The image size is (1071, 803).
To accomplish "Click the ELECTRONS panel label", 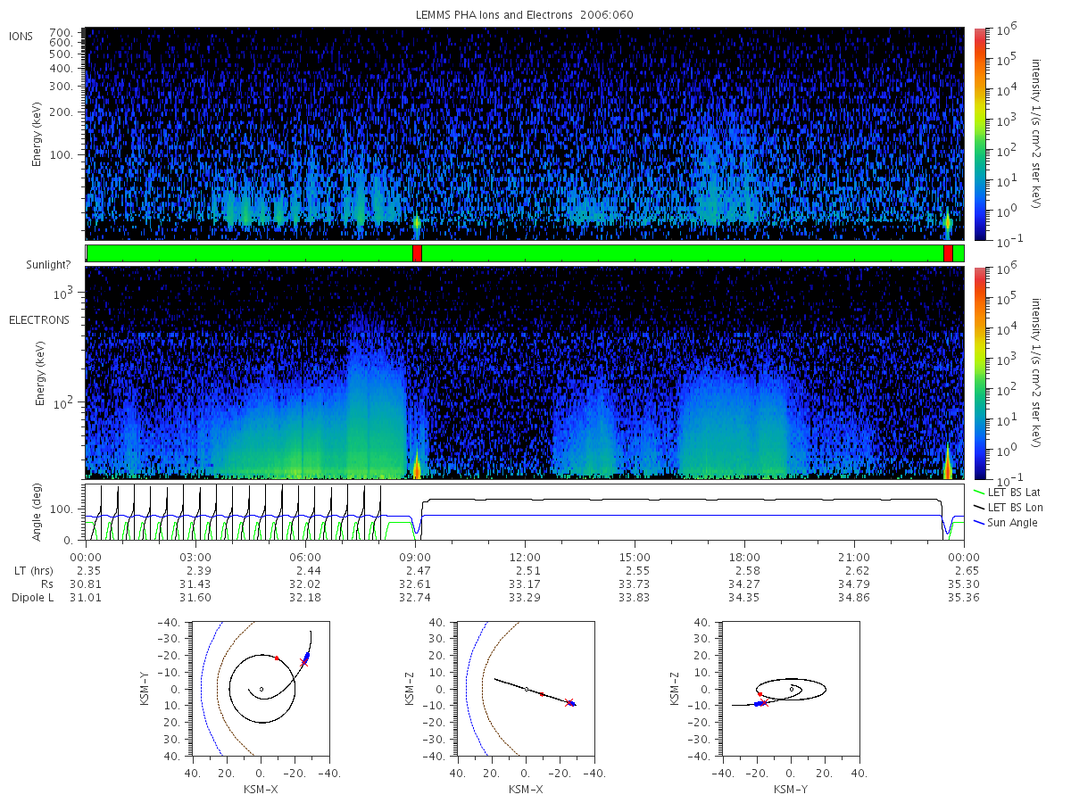I will pyautogui.click(x=39, y=319).
